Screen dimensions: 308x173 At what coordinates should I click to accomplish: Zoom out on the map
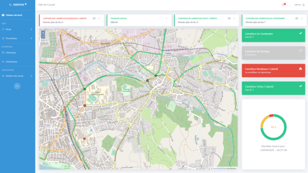[43, 37]
